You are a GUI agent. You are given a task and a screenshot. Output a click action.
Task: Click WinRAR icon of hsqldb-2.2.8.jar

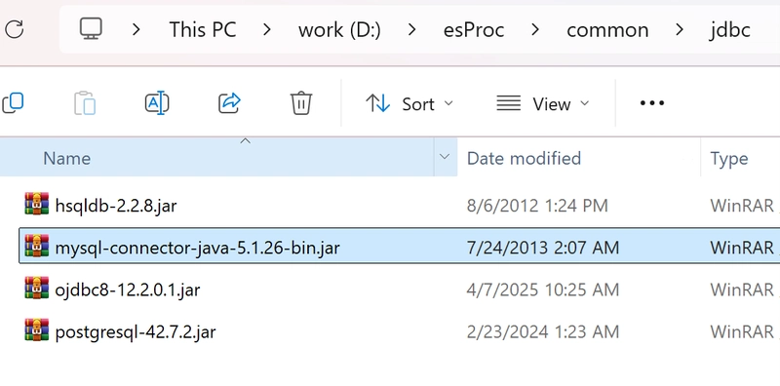click(x=37, y=204)
